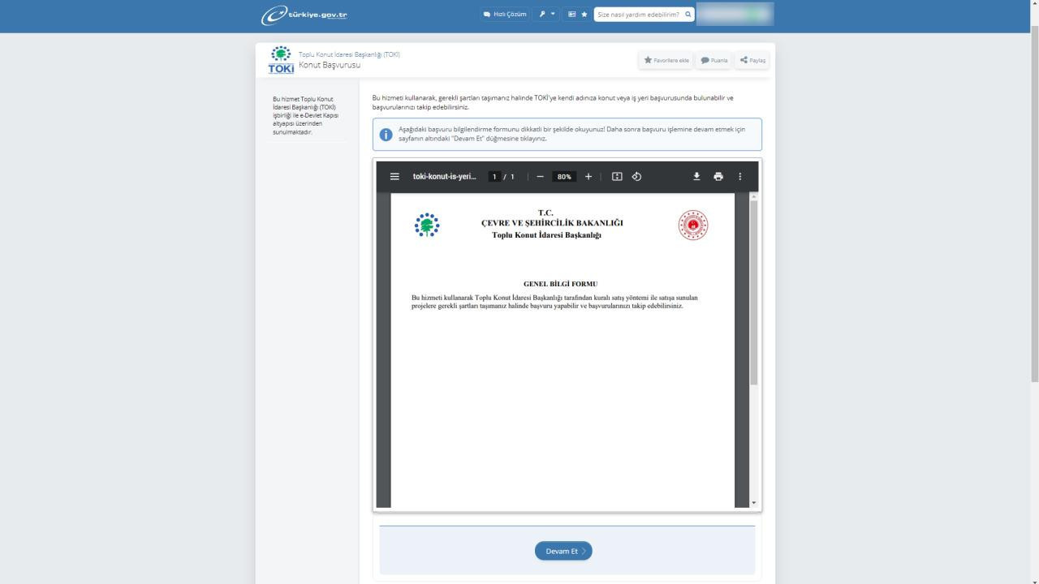The width and height of the screenshot is (1039, 584).
Task: Click in the yardım search field
Action: click(x=640, y=14)
